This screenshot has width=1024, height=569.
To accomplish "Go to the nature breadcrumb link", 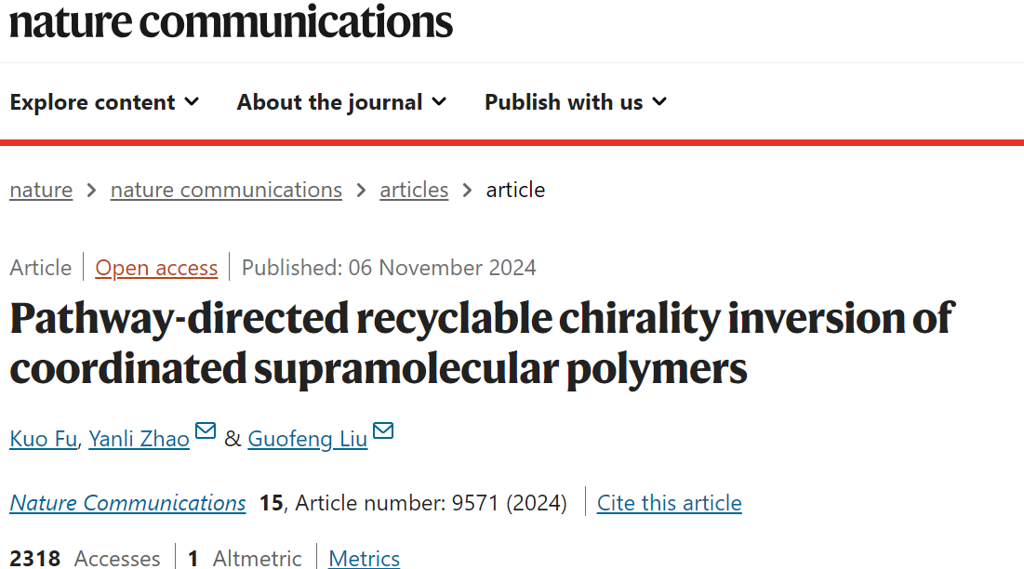I will (x=41, y=191).
